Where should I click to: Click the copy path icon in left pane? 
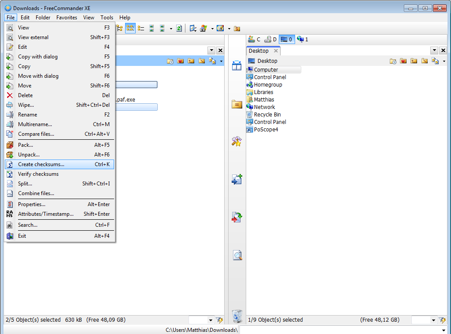point(212,61)
